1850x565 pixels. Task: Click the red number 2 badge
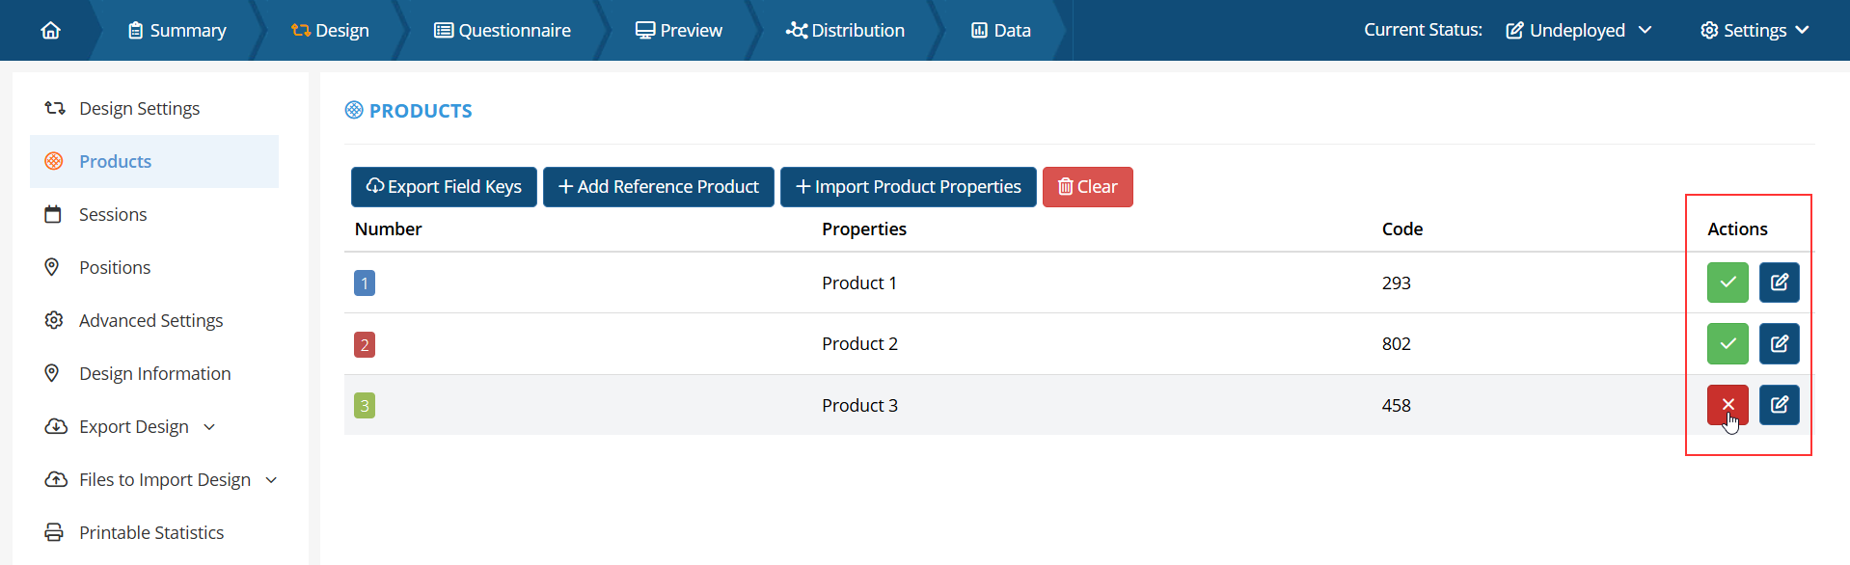[365, 345]
